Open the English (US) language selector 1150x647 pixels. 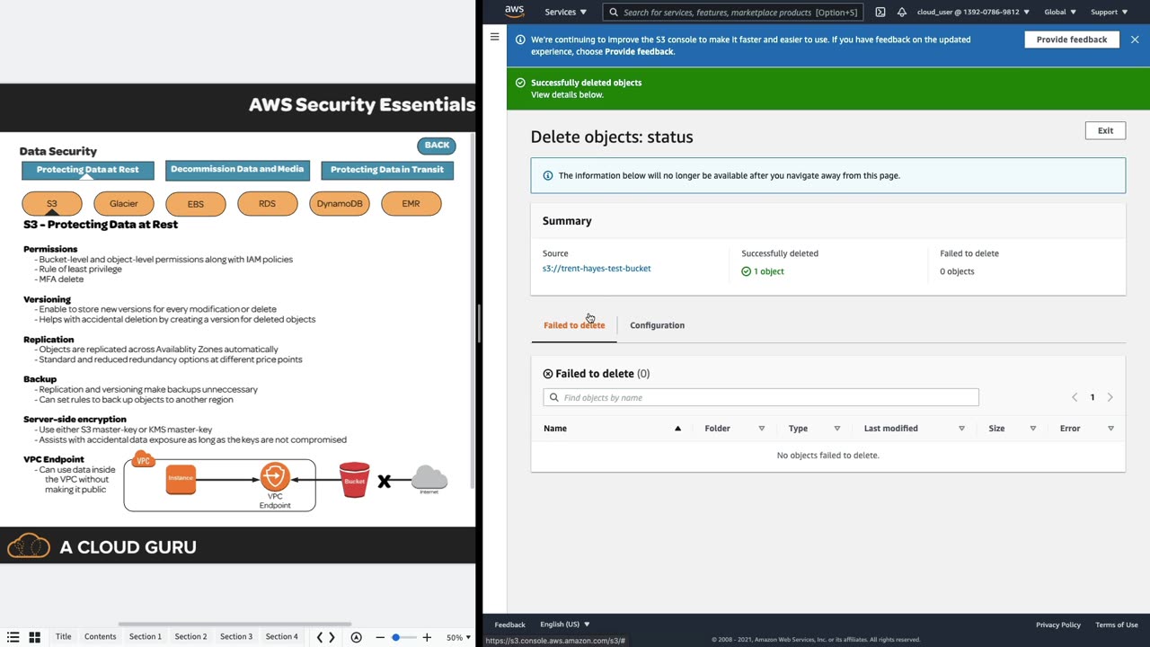pyautogui.click(x=565, y=625)
